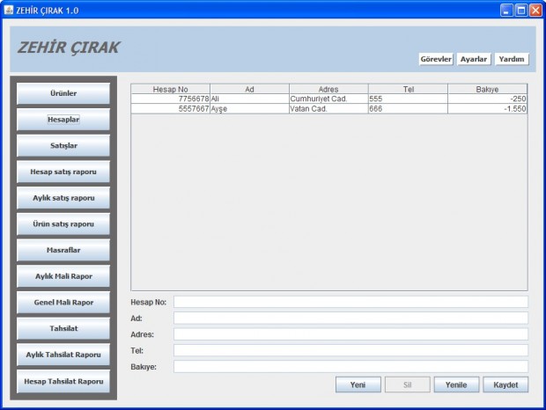
Task: Open the Görevler menu button
Action: coord(436,59)
